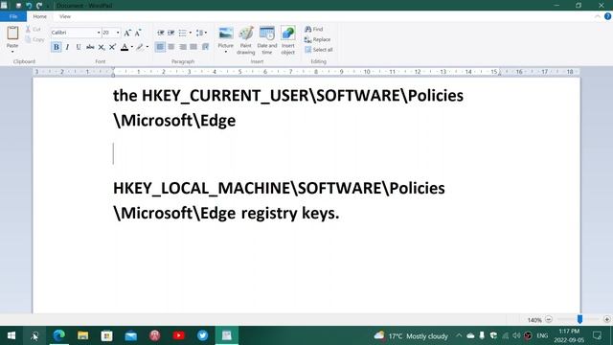This screenshot has height=345, width=613.
Task: Open the weather widget
Action: pyautogui.click(x=411, y=335)
